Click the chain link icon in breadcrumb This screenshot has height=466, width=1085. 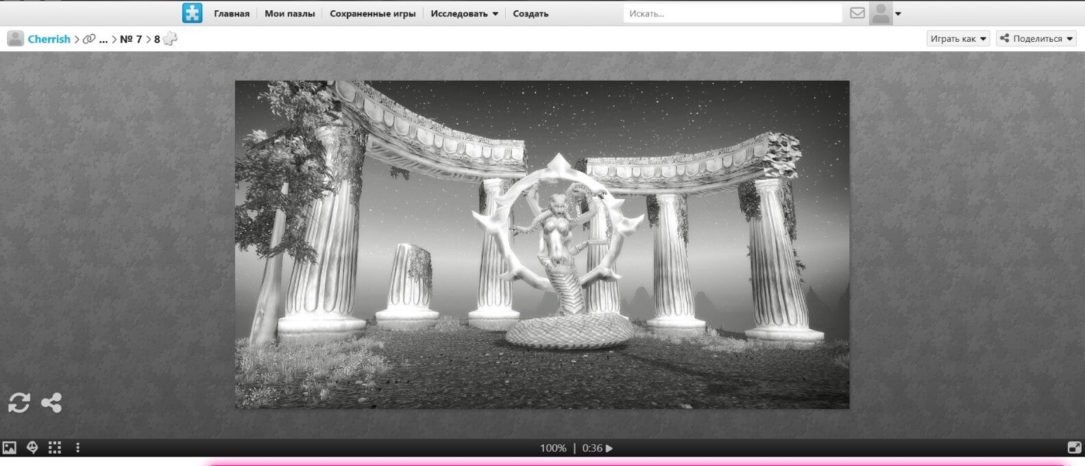[x=89, y=39]
